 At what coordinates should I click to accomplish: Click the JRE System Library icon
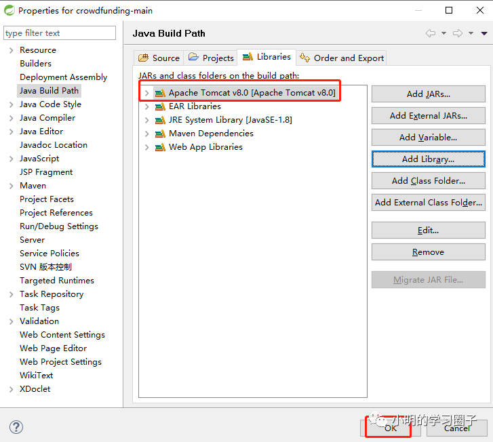pos(160,120)
